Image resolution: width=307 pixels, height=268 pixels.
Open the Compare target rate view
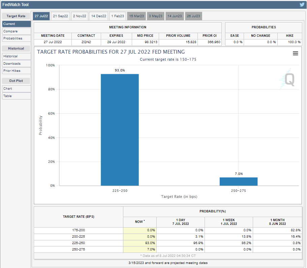click(x=16, y=31)
